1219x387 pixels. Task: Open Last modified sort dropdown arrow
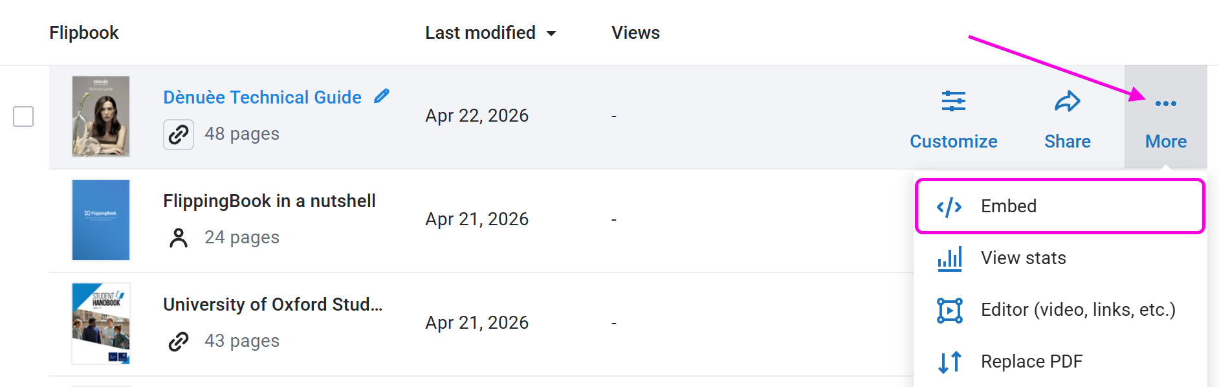click(551, 34)
